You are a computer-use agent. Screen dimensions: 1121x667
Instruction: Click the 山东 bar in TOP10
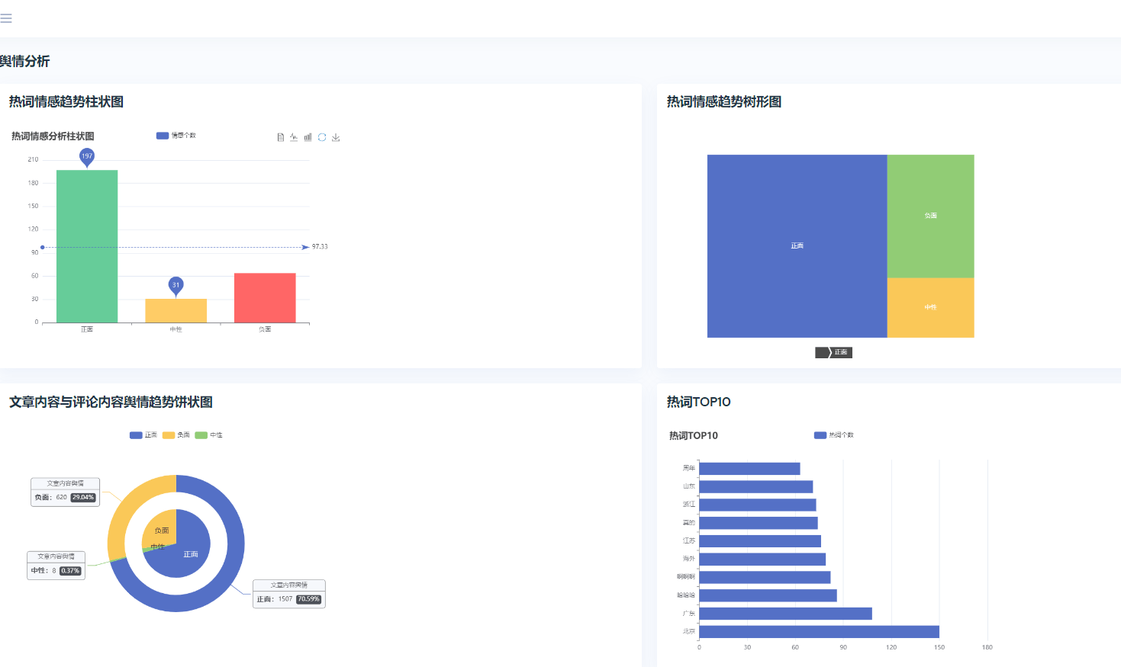pyautogui.click(x=756, y=486)
